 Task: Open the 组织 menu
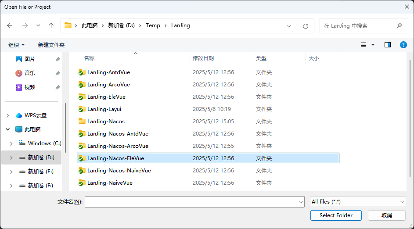pos(16,45)
